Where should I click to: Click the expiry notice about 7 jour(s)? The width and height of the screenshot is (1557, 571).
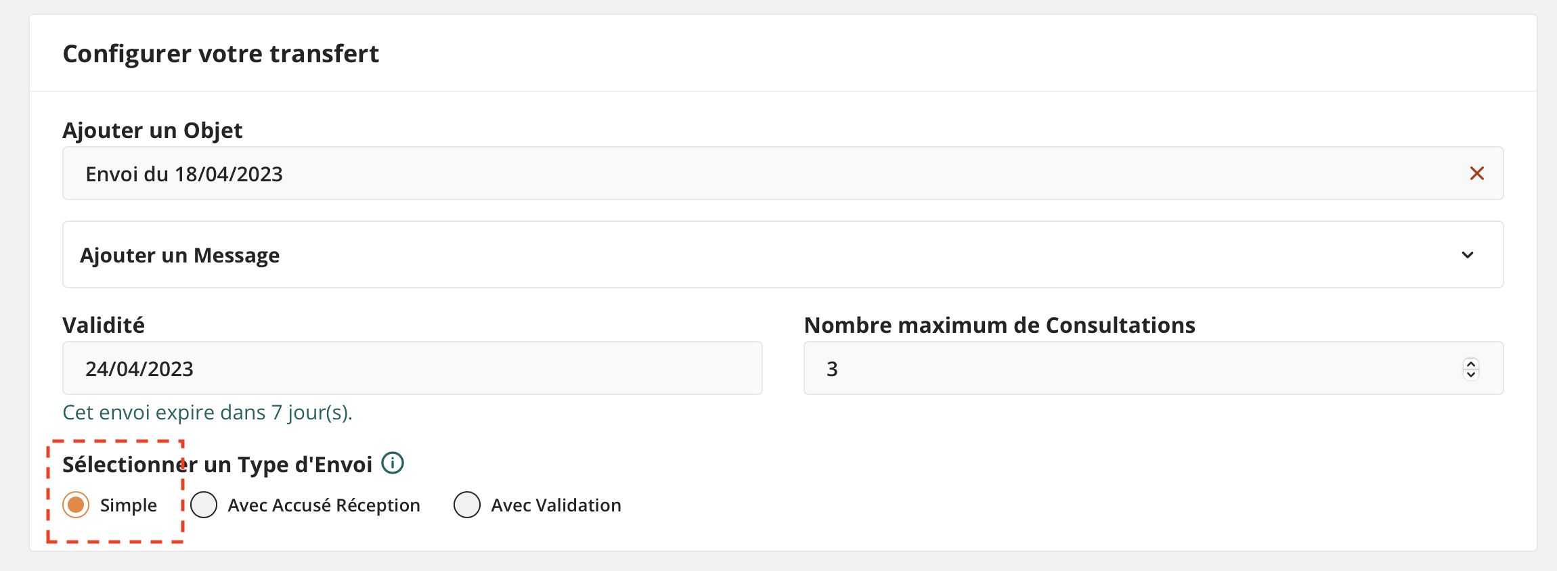tap(207, 413)
